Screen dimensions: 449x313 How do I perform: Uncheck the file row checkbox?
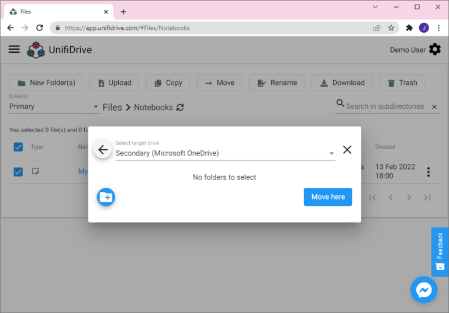[x=18, y=171]
